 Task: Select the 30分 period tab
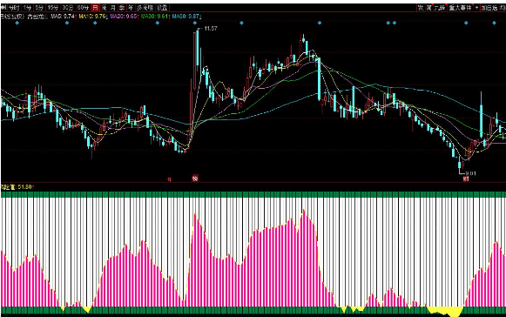(x=68, y=8)
